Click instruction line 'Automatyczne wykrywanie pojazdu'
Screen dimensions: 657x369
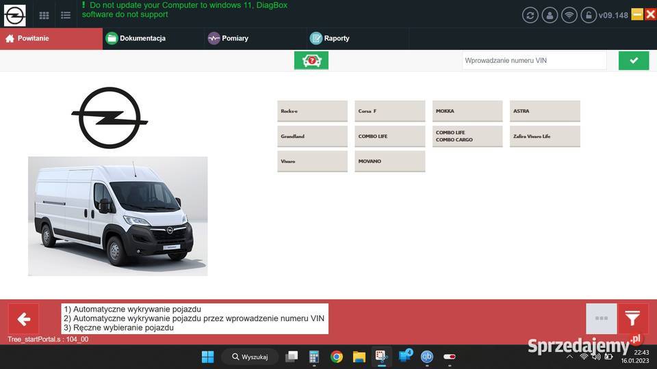coord(132,309)
